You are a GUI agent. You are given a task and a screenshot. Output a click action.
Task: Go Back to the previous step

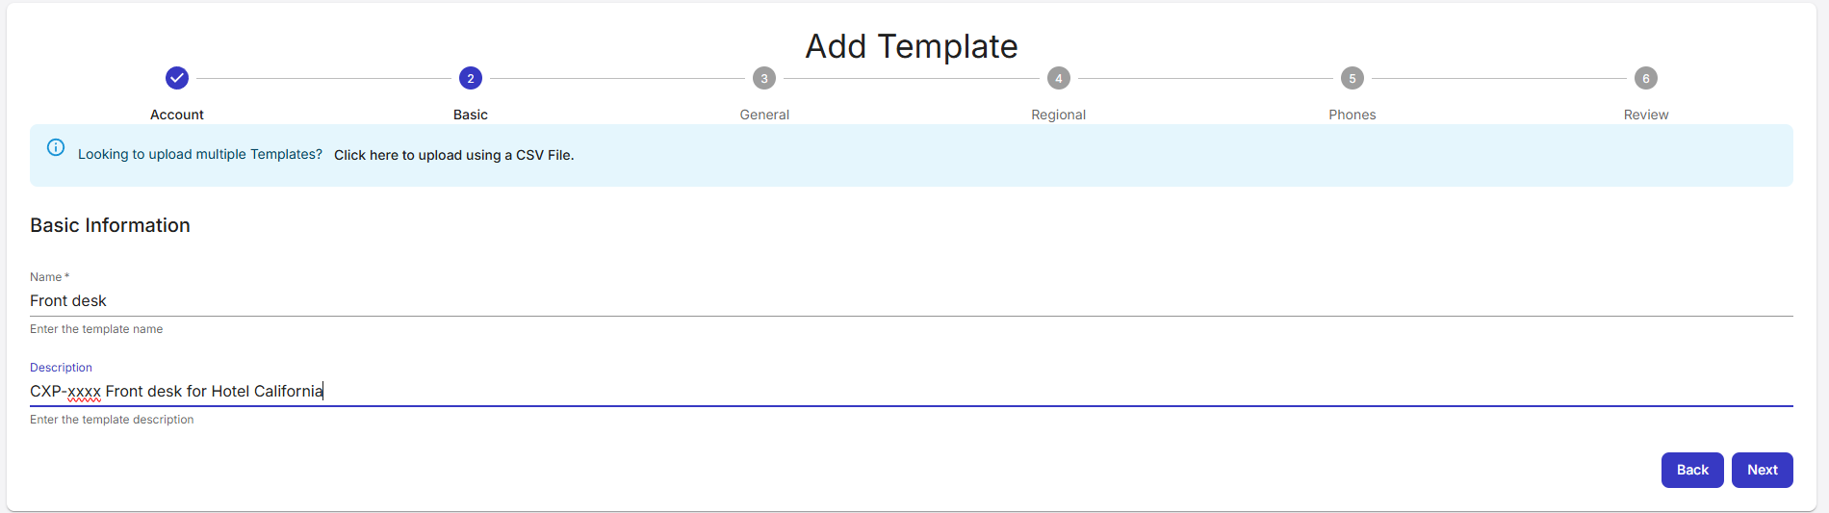coord(1692,470)
